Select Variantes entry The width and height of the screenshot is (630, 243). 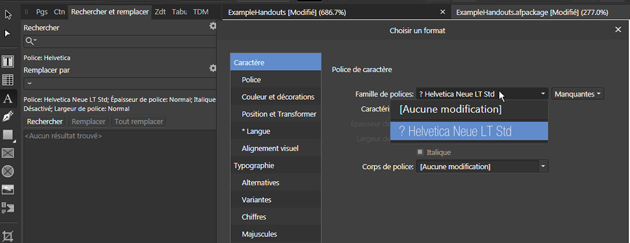tap(275, 200)
